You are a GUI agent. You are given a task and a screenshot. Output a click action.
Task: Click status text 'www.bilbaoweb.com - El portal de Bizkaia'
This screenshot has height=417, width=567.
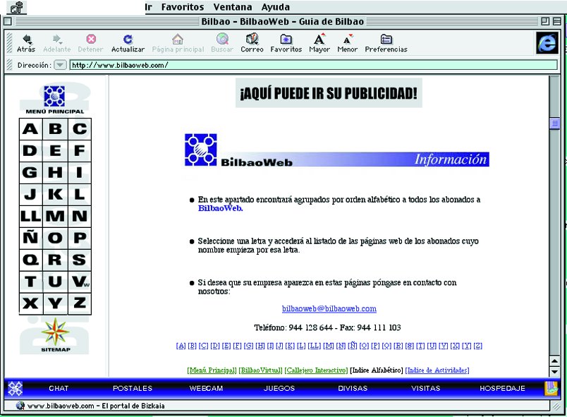click(x=96, y=406)
